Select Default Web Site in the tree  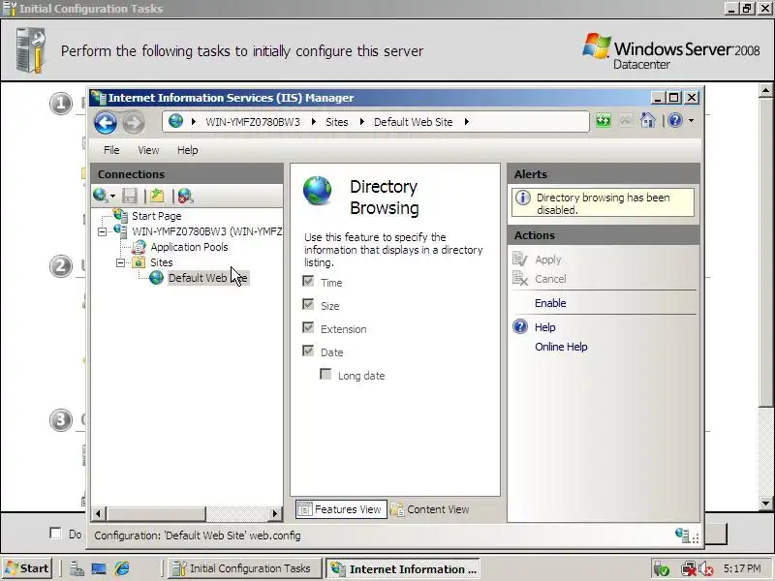pos(207,278)
